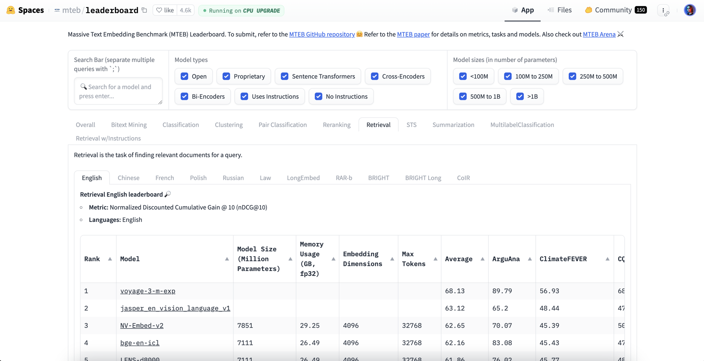Disable the 250M to 500M size filter

[x=572, y=76]
